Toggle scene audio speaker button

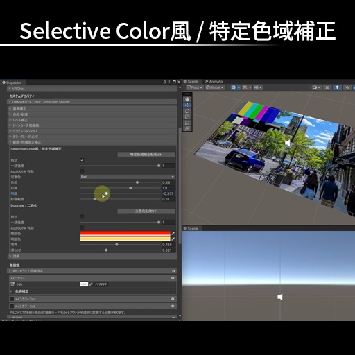pos(347,87)
